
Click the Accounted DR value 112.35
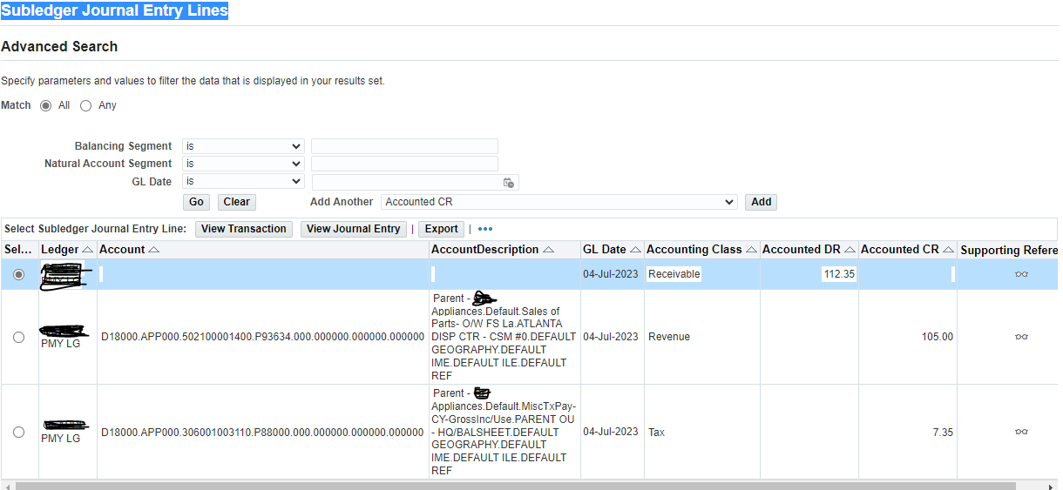[839, 274]
